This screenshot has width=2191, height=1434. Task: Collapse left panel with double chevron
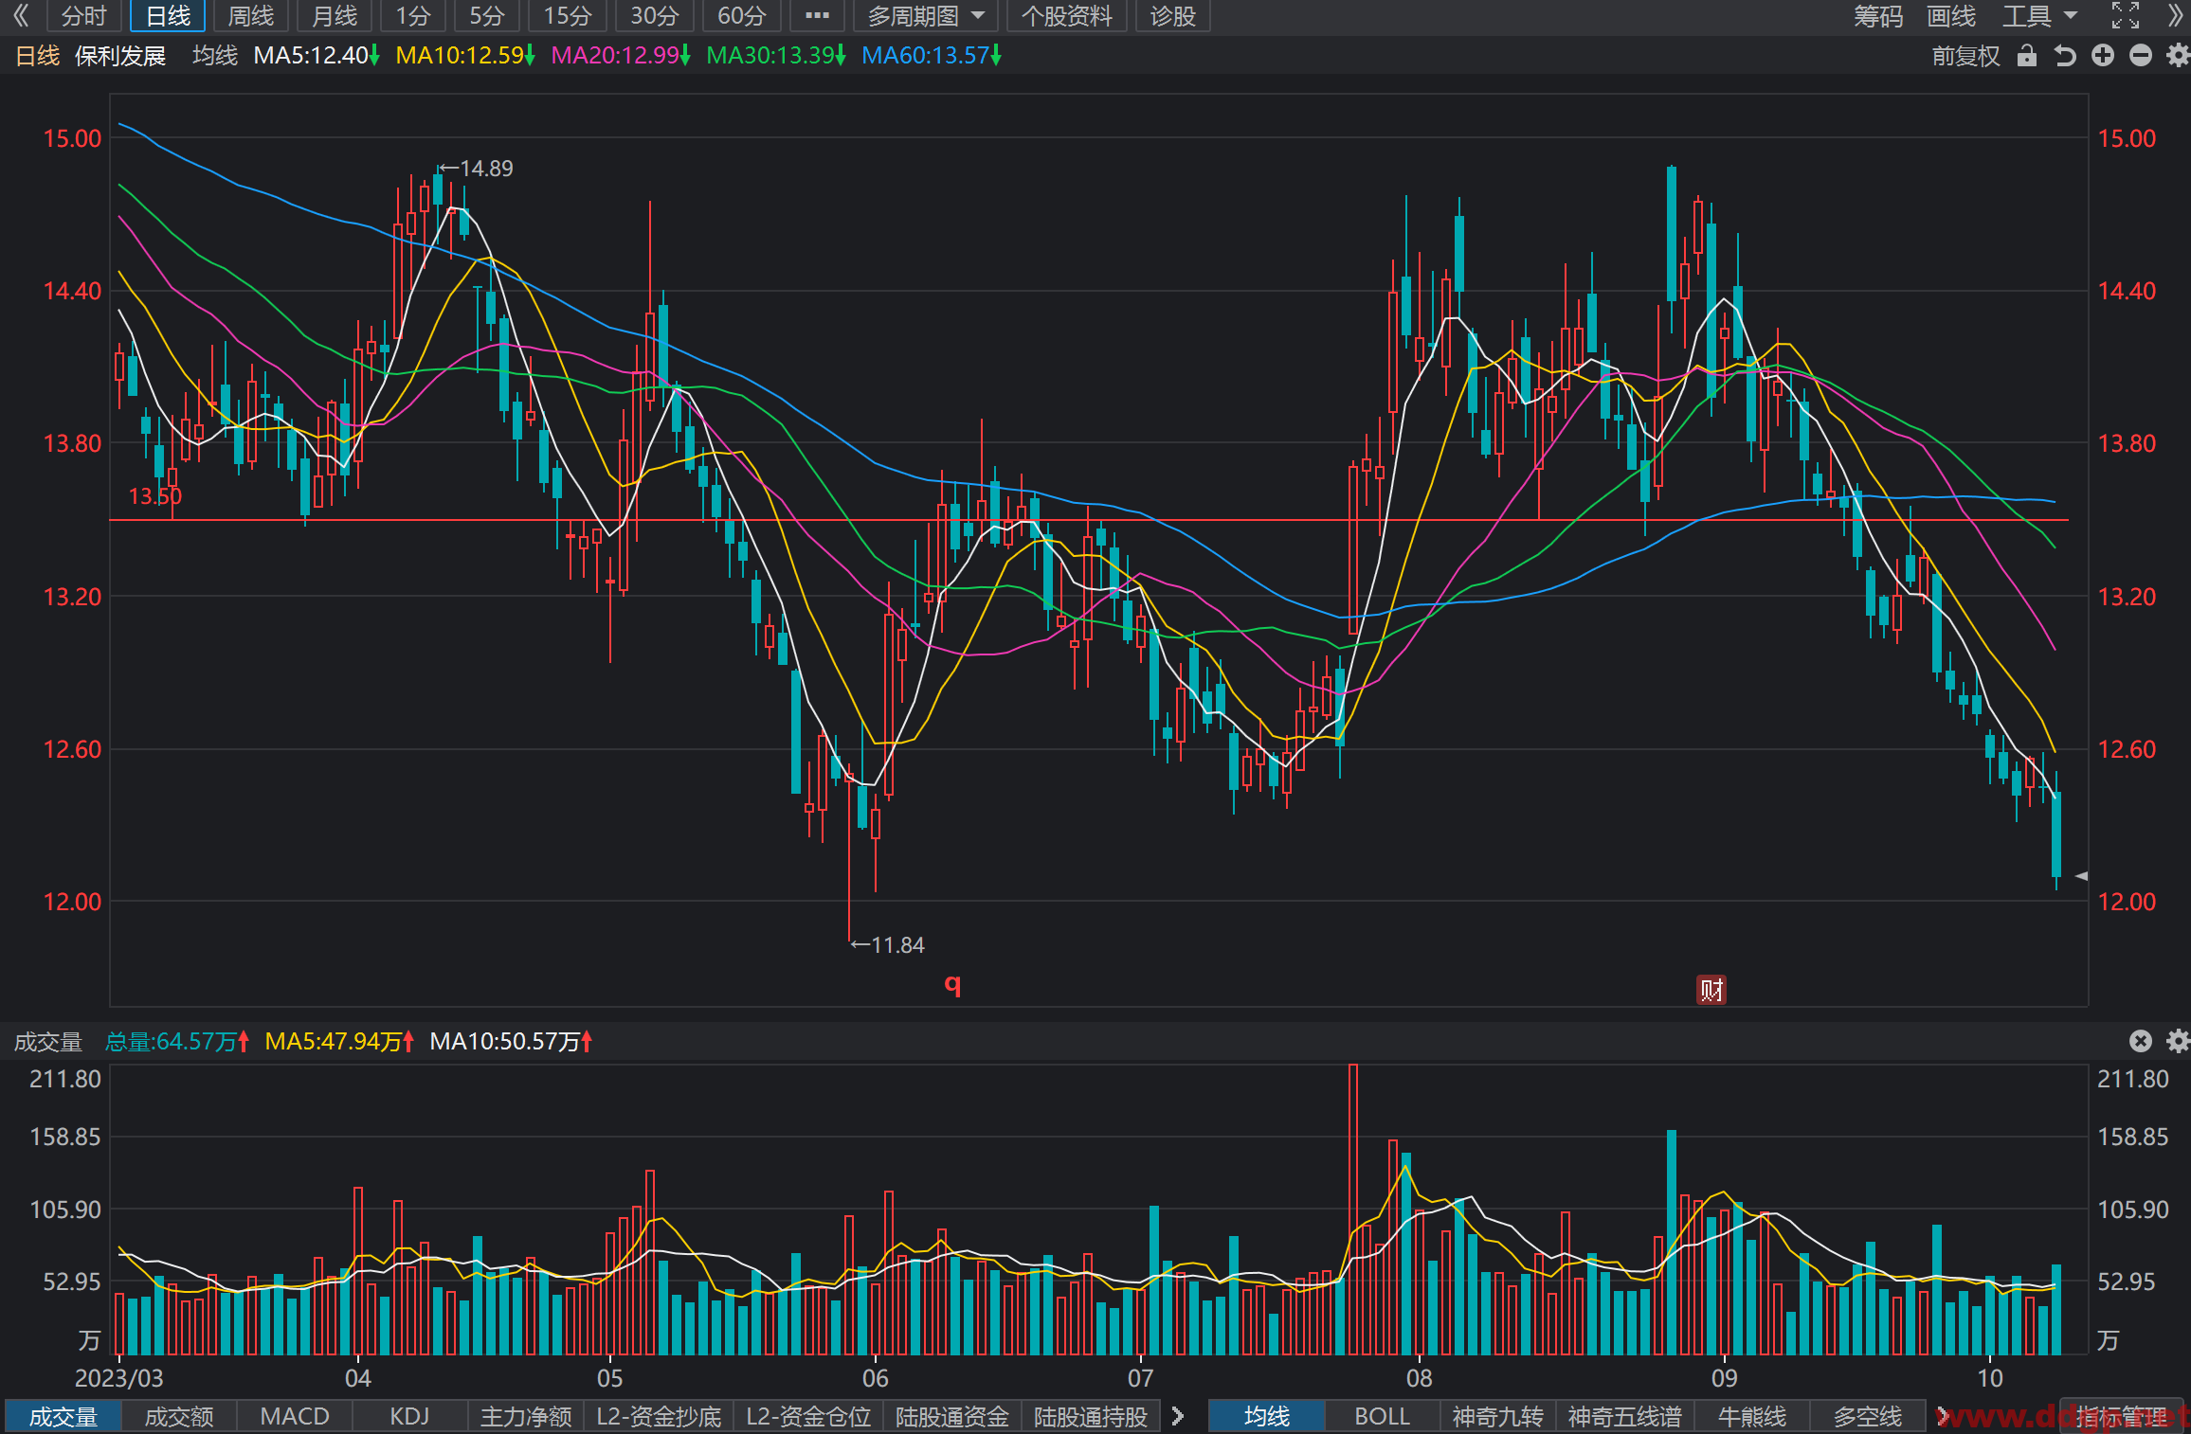(21, 15)
